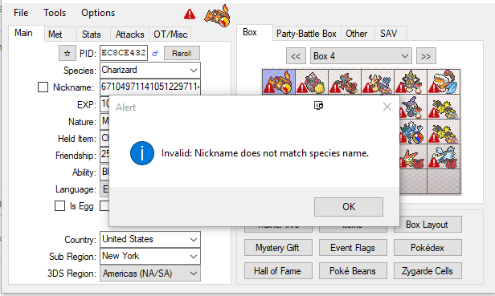Open the Species dropdown showing Charizard
The image size is (495, 296).
click(150, 70)
